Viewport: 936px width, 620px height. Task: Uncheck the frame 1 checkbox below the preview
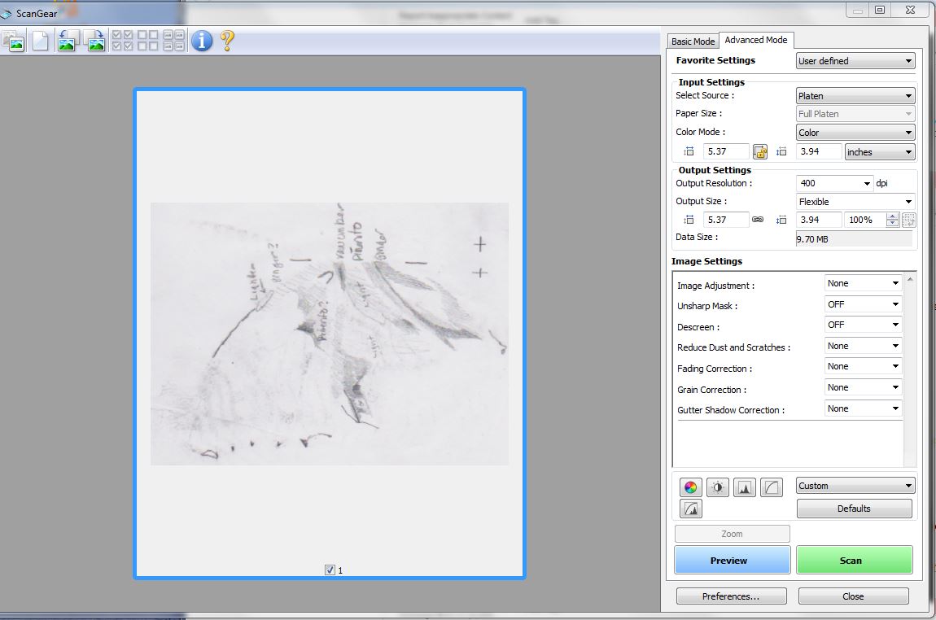point(330,570)
